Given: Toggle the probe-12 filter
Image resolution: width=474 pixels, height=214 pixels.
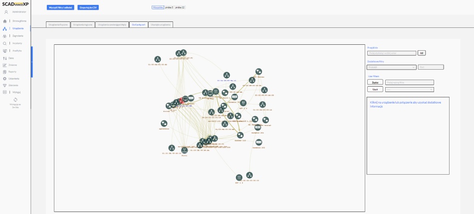Looking at the screenshot, I should pos(180,7).
